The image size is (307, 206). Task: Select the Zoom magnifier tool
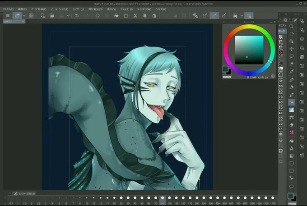[291, 26]
